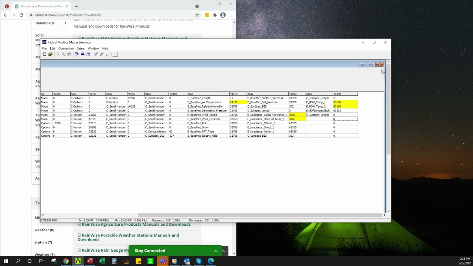Click the blank square toolbar button
The image size is (473, 266).
[x=115, y=54]
